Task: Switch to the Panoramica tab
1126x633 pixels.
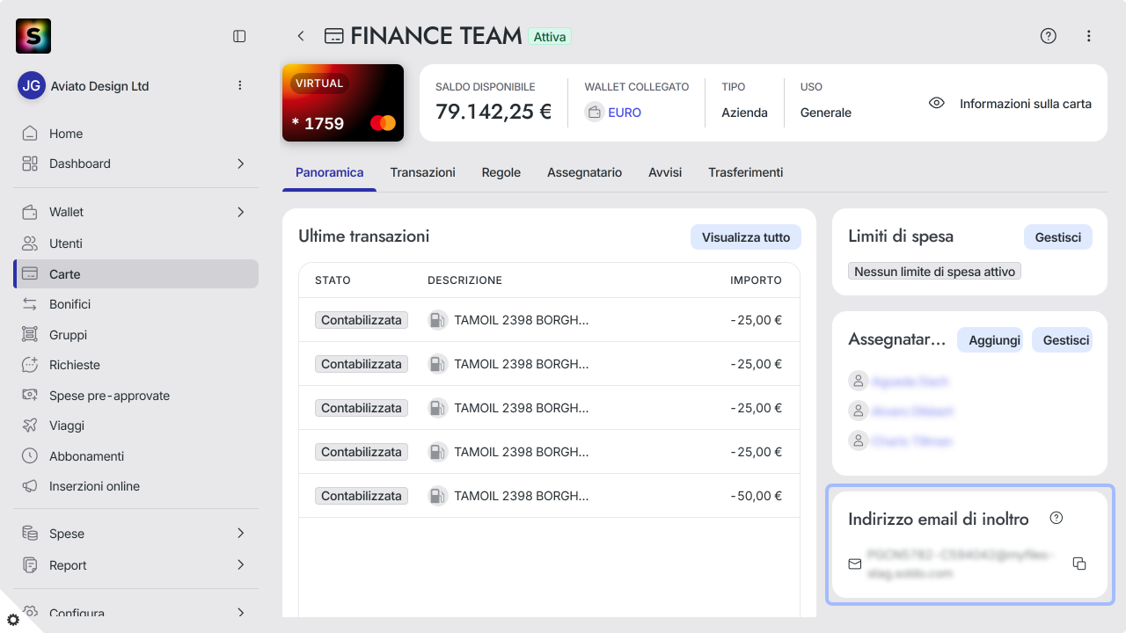Action: [x=329, y=172]
